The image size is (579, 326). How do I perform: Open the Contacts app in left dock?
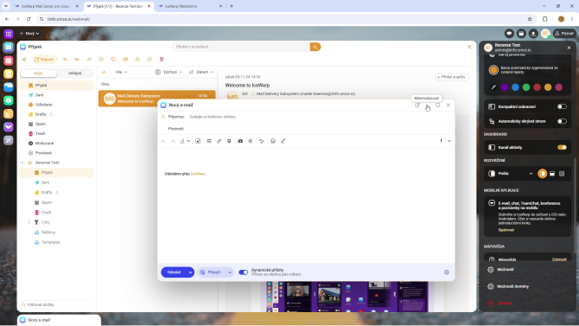[8, 74]
